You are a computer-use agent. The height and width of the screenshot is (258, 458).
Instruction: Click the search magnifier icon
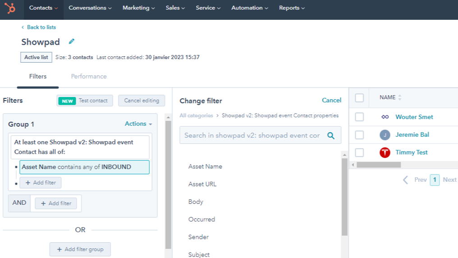[x=330, y=136]
